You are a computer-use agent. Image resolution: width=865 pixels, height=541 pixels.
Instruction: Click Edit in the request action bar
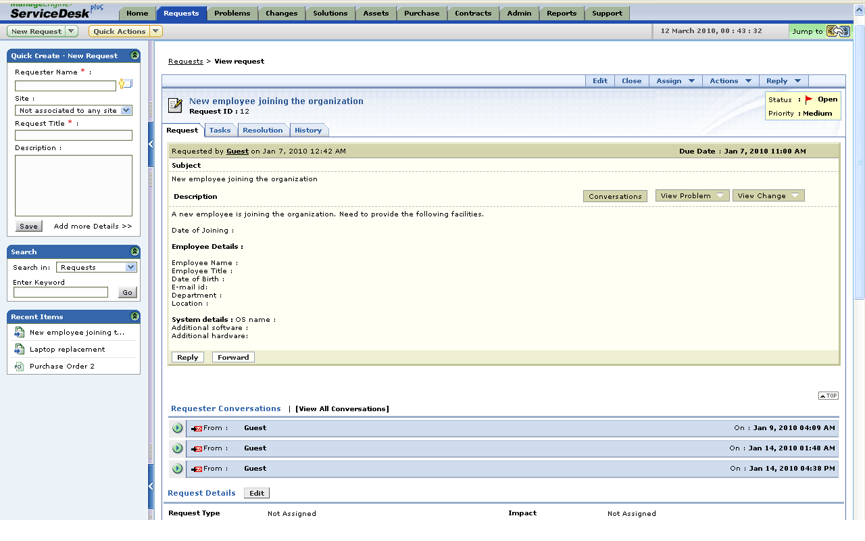click(x=600, y=80)
